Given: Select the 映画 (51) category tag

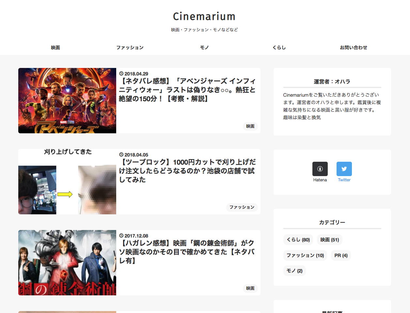Looking at the screenshot, I should point(330,239).
